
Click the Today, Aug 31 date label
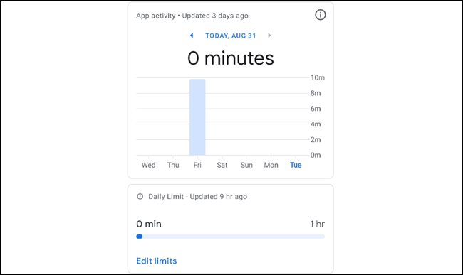point(231,36)
